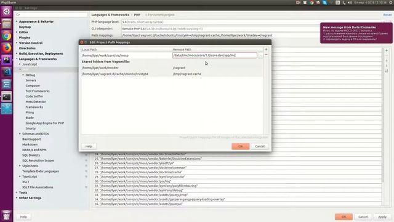
Task: Remove the selected path mapping row
Action: pyautogui.click(x=266, y=55)
